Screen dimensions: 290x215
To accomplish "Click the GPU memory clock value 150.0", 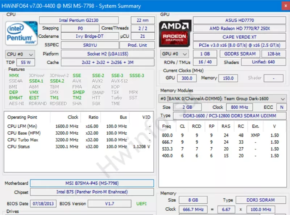I will (228, 78).
